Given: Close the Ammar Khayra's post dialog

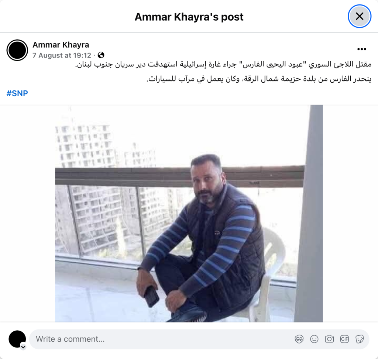Looking at the screenshot, I should point(360,16).
